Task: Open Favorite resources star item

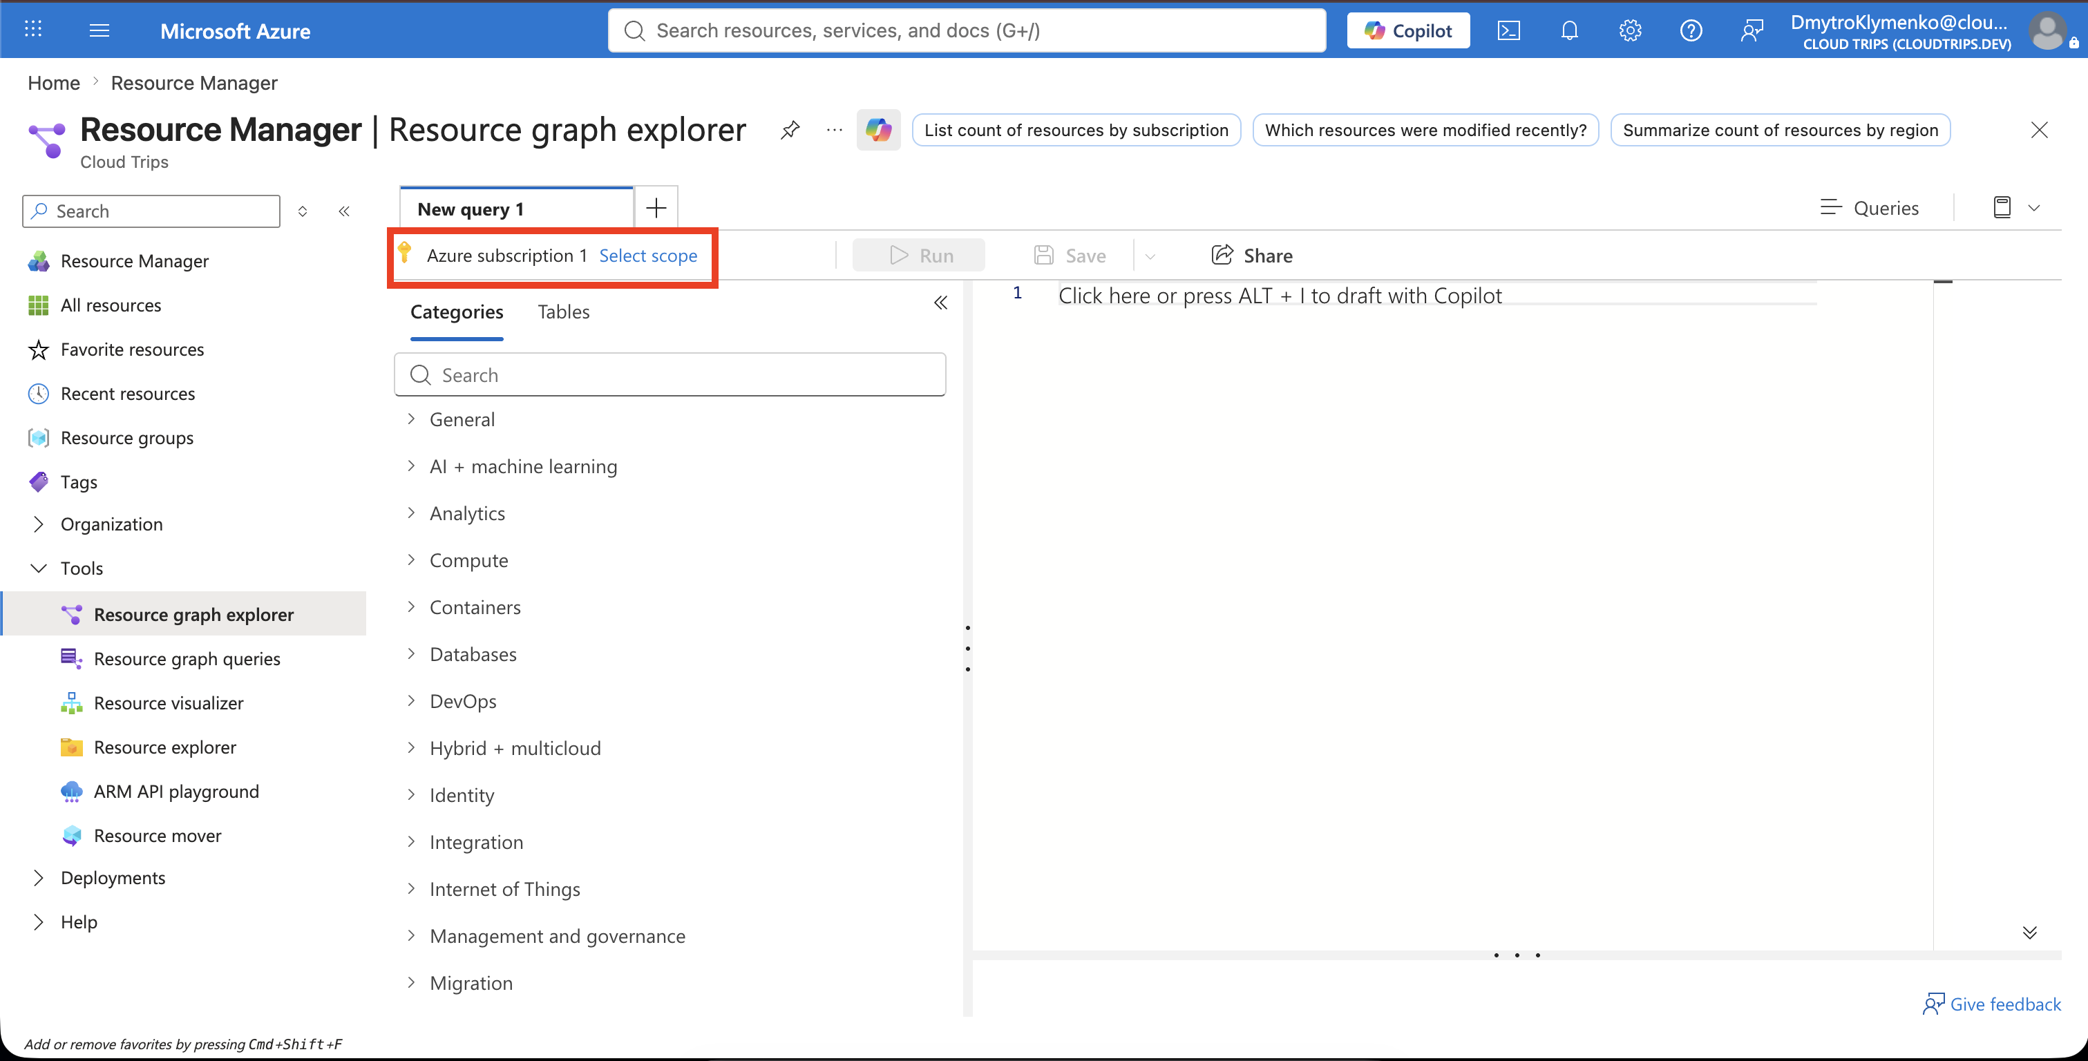Action: tap(132, 350)
